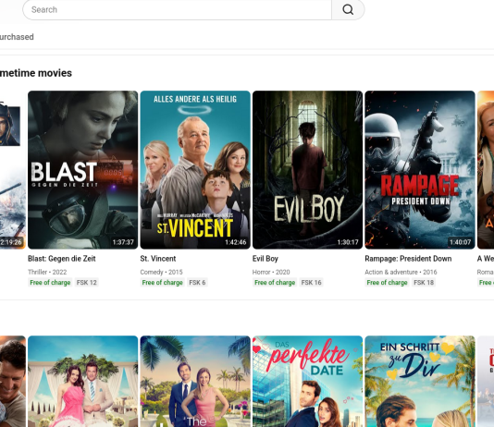The height and width of the screenshot is (427, 494).
Task: Click the primetime movies section heading
Action: click(36, 73)
